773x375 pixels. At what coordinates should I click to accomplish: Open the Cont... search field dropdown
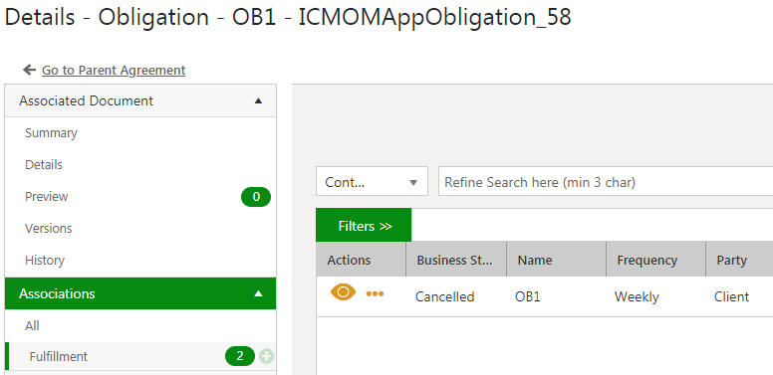[x=372, y=181]
